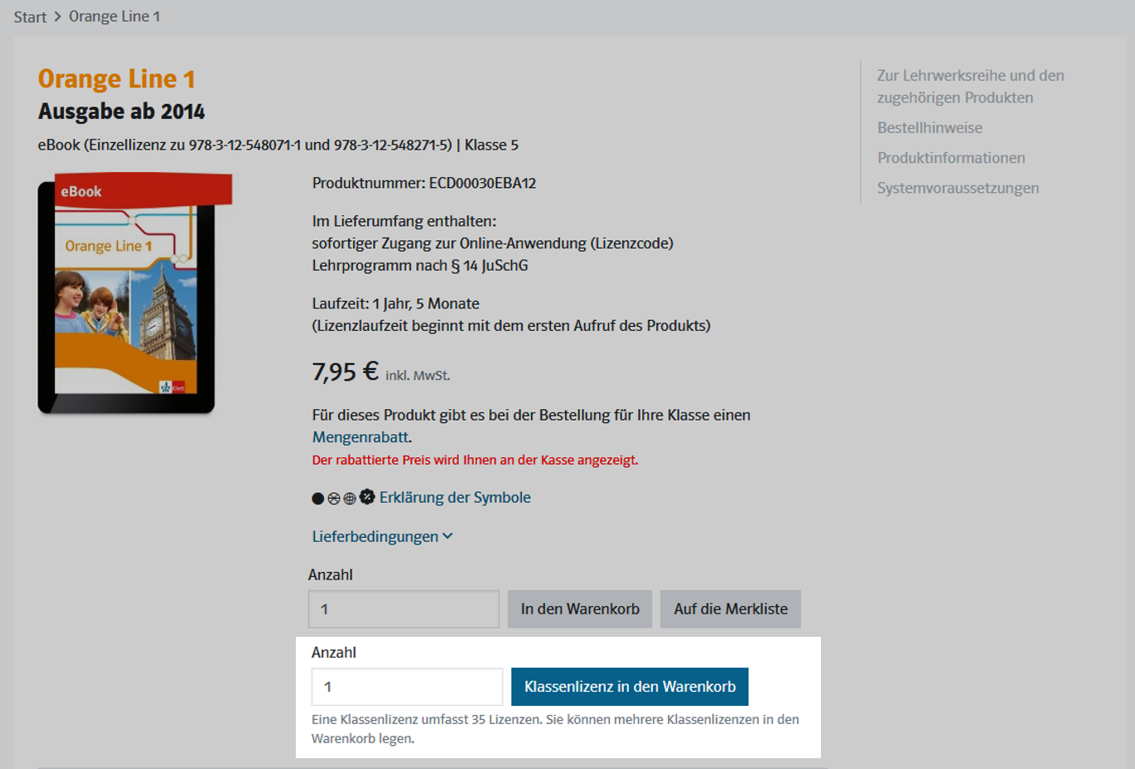Jump to Produktinformationen section
The height and width of the screenshot is (769, 1135).
pyautogui.click(x=951, y=158)
